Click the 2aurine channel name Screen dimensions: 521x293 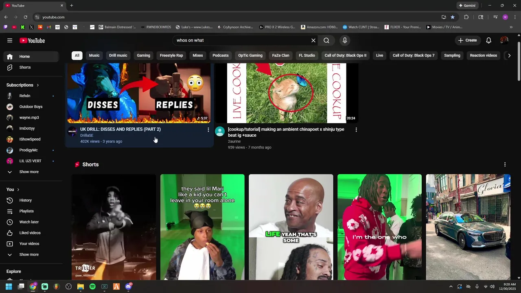(234, 142)
